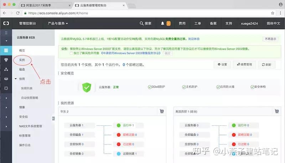Follow the 欢迎体验 link

[x=194, y=39]
